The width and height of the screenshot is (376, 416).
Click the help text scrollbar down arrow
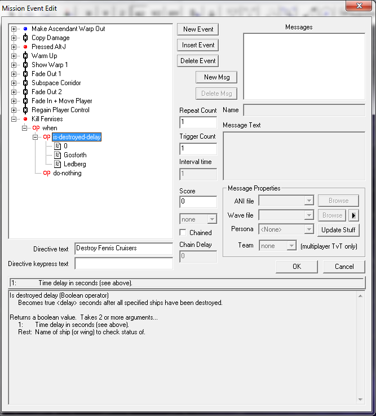(360, 399)
